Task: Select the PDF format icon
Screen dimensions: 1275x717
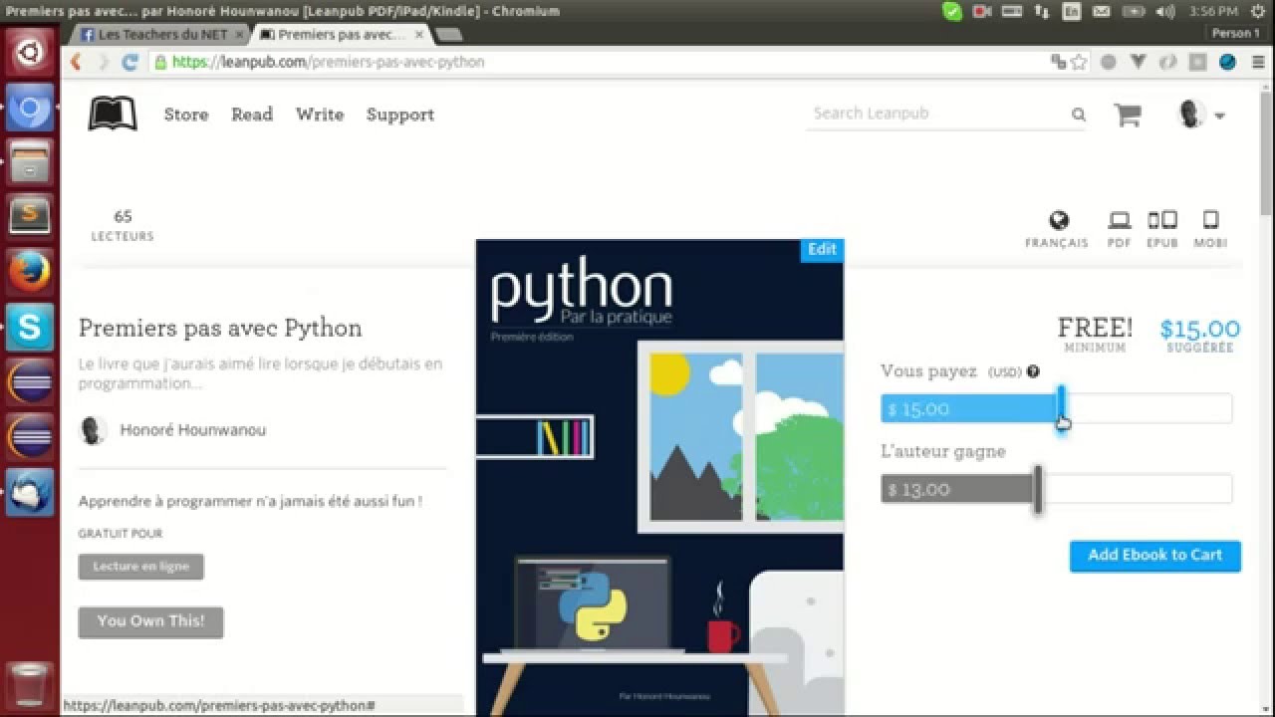Action: click(x=1120, y=220)
